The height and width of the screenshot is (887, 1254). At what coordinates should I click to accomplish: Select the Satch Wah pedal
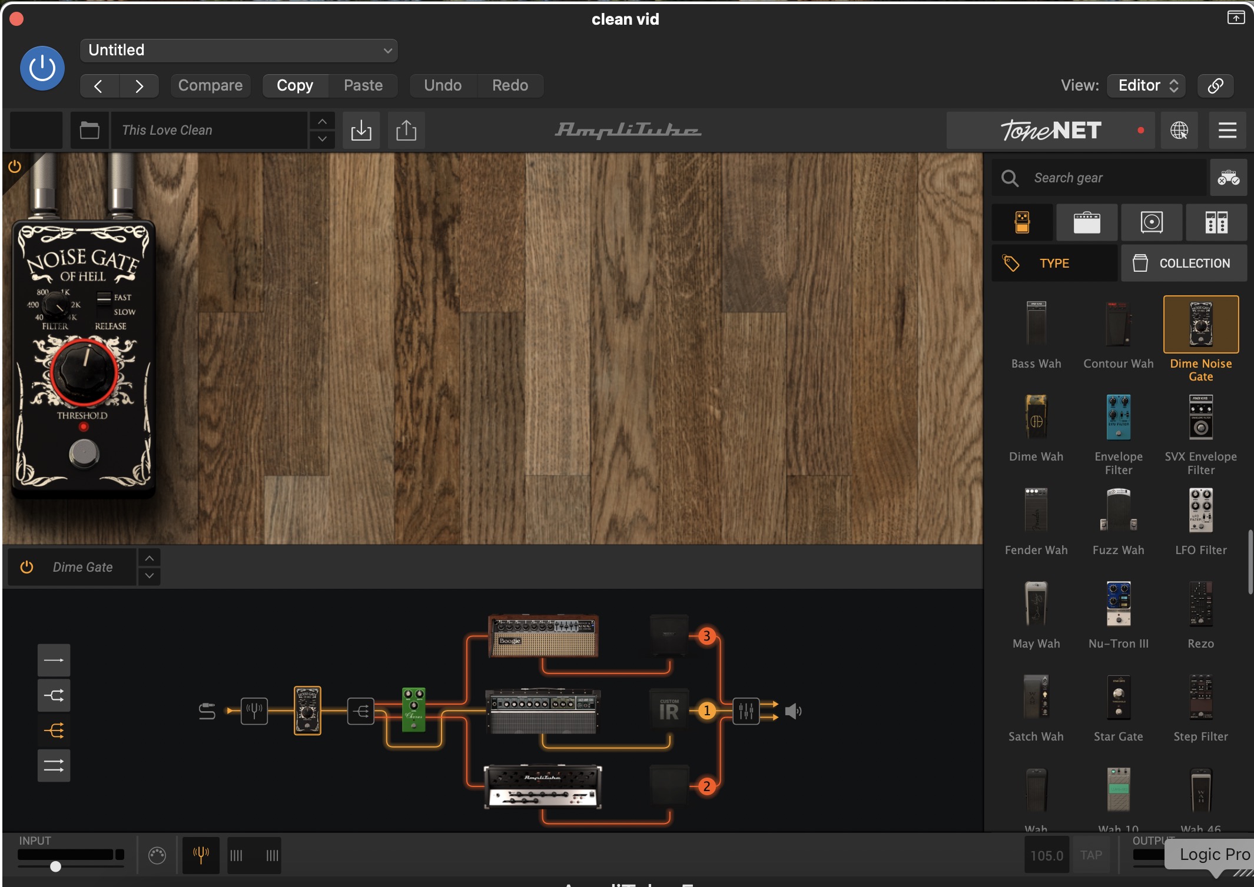pos(1036,708)
